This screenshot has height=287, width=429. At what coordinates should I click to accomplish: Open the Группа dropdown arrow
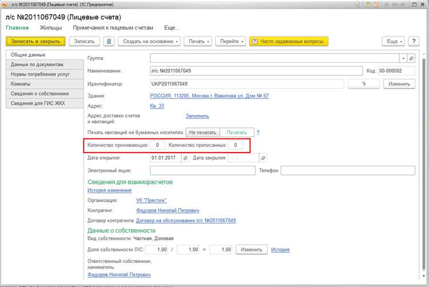(403, 58)
